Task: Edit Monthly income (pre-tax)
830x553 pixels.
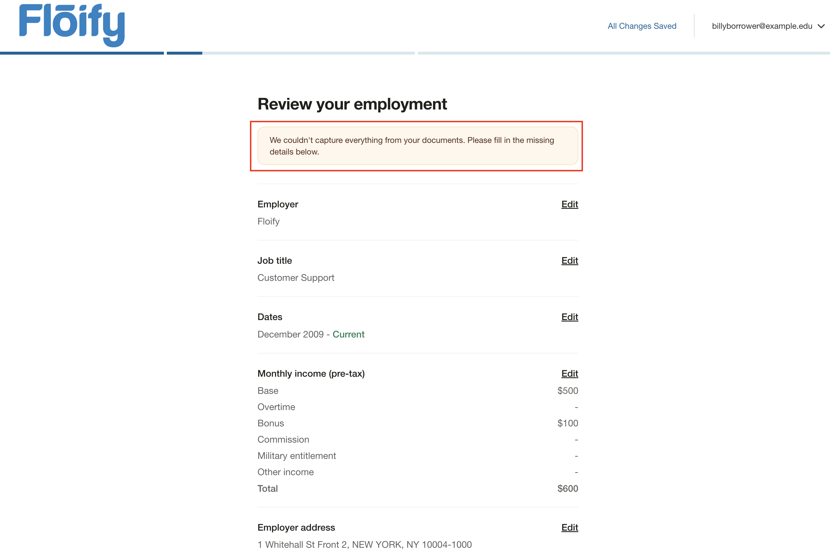Action: [569, 374]
